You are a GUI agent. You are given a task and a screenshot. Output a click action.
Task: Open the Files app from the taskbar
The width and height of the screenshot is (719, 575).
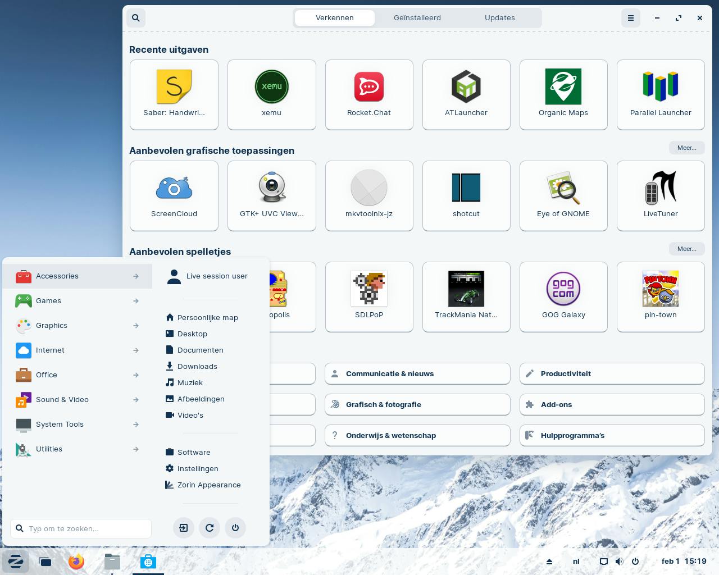coord(112,561)
